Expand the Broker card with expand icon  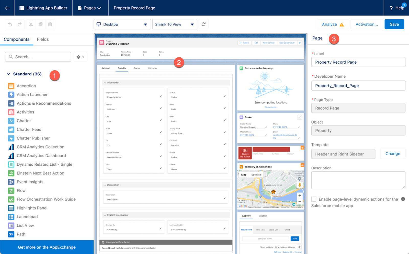(x=299, y=117)
